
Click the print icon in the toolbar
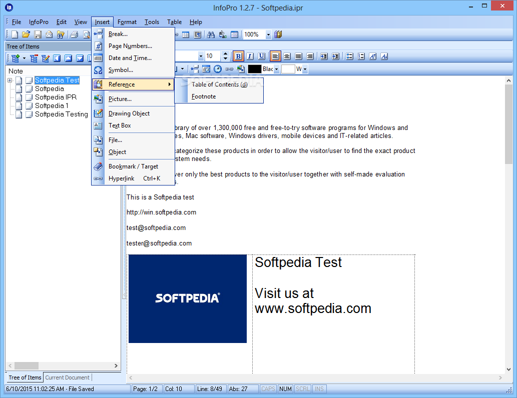pyautogui.click(x=75, y=34)
